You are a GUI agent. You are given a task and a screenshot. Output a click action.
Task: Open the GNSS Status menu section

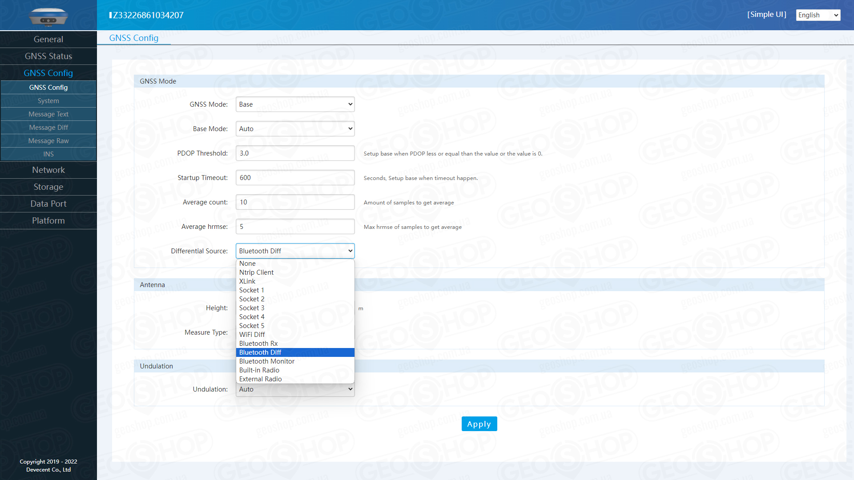point(48,56)
